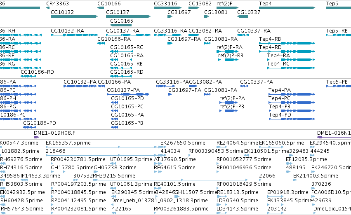Open the ref(2)P-RA transcript label
Image resolution: width=351 pixels, height=215 pixels.
click(x=229, y=47)
